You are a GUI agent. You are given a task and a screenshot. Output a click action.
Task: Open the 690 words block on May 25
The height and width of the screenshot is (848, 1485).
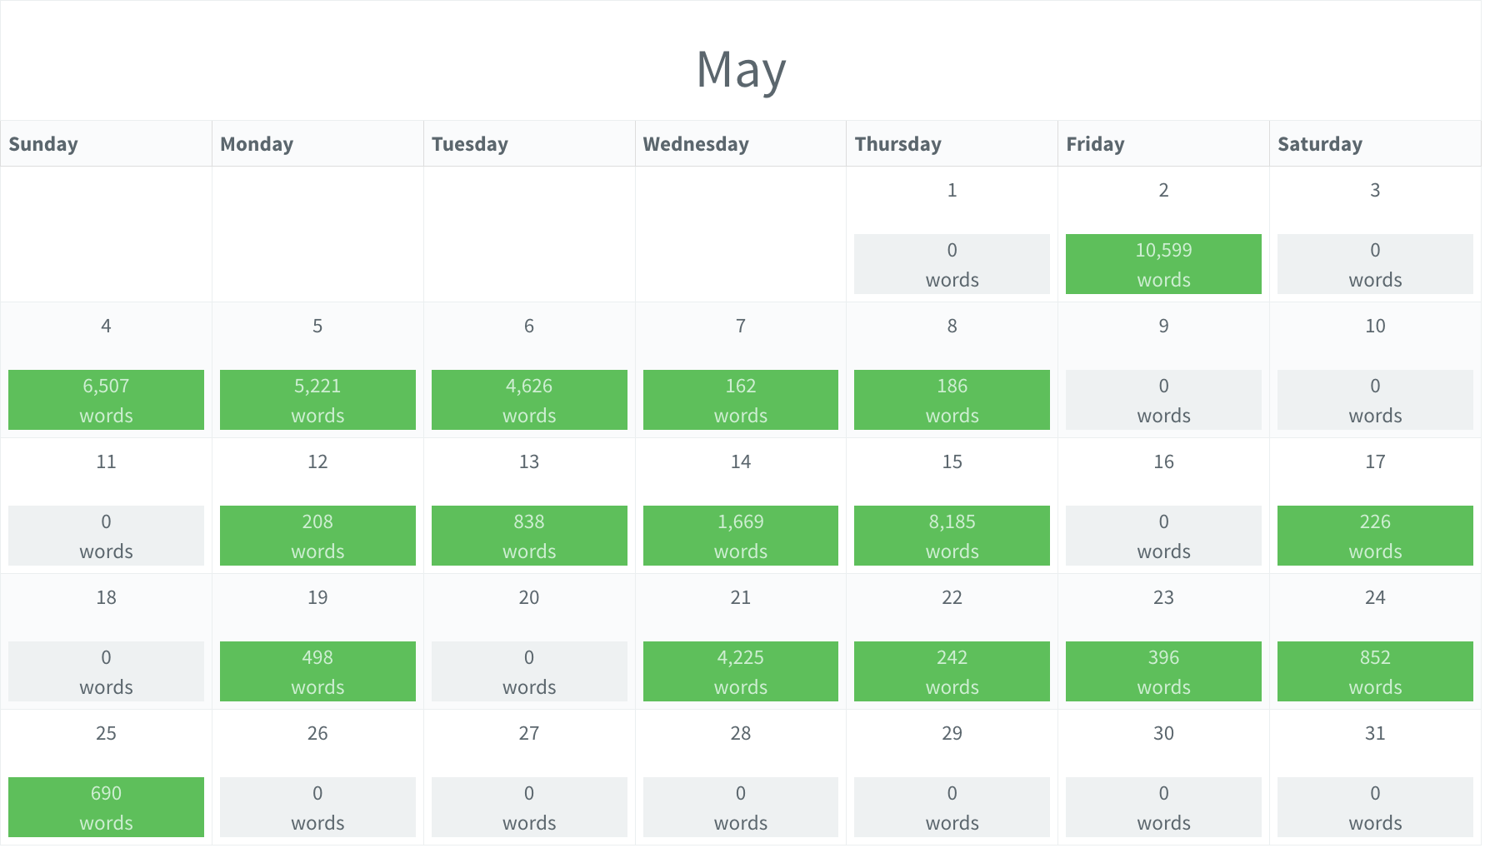point(106,807)
